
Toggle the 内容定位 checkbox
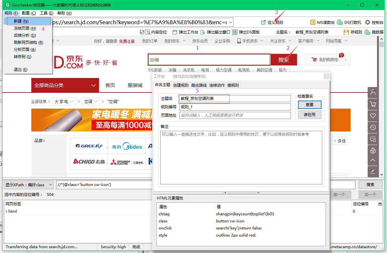142,32
